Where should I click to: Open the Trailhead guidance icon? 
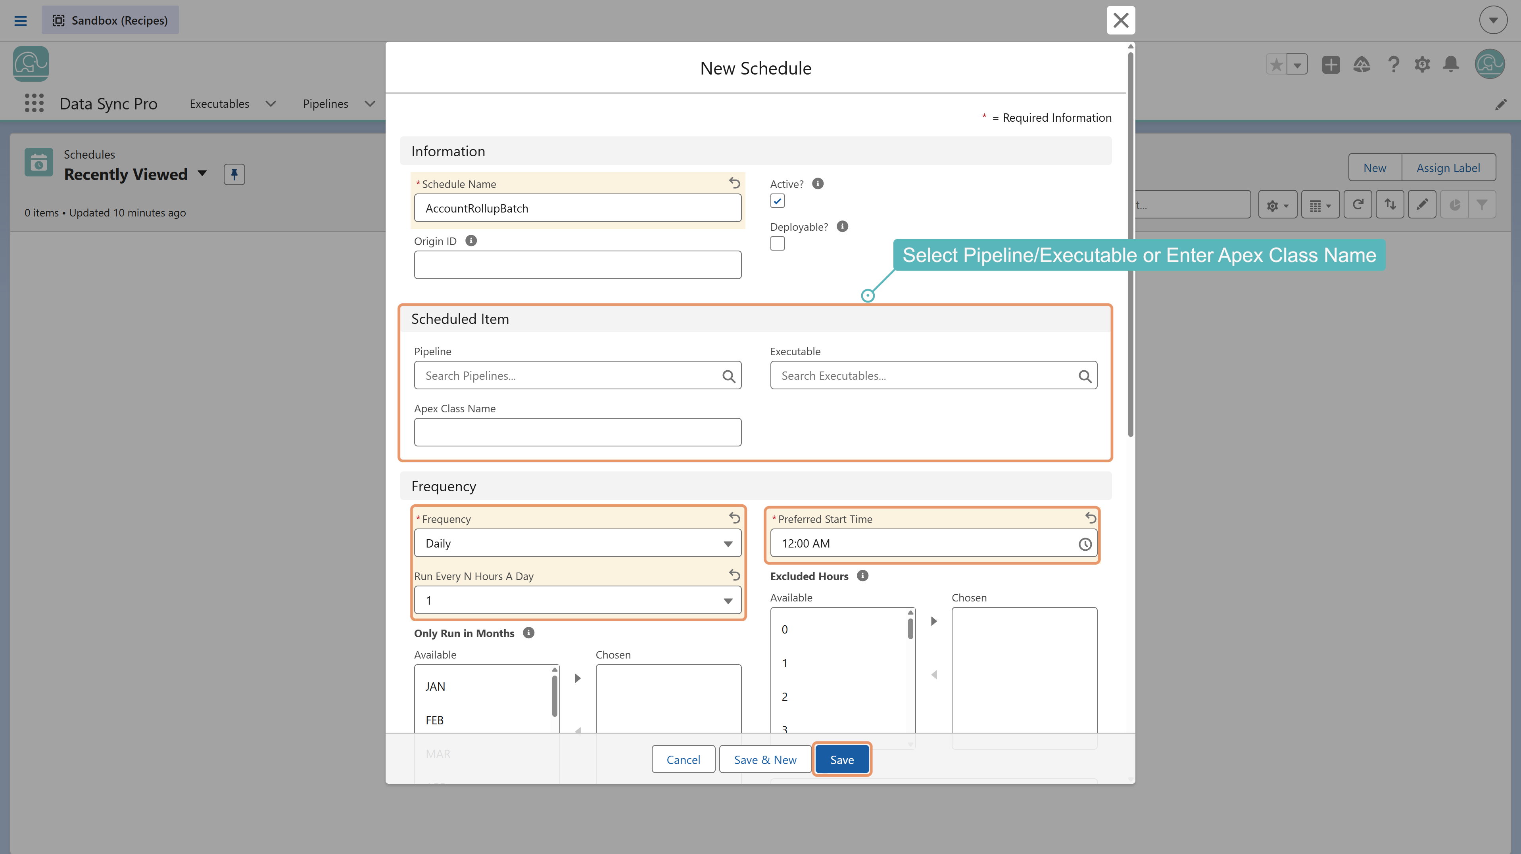(1362, 64)
